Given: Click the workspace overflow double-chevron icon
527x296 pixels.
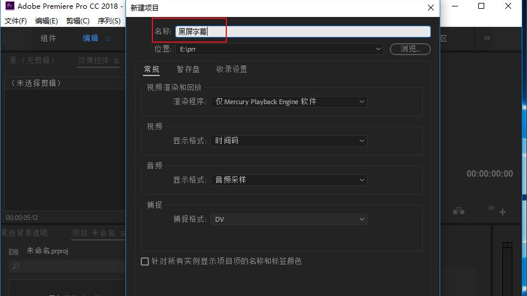Looking at the screenshot, I should click(x=487, y=39).
